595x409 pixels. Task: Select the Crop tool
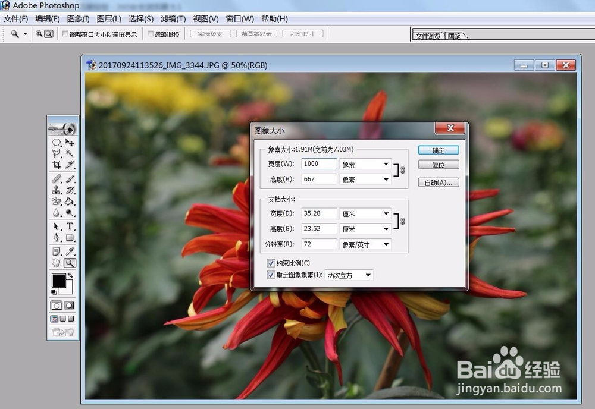57,165
